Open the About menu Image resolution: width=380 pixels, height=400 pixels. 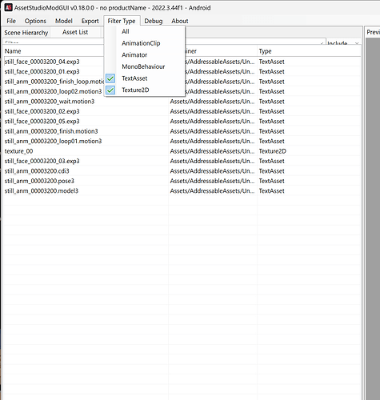click(x=180, y=21)
